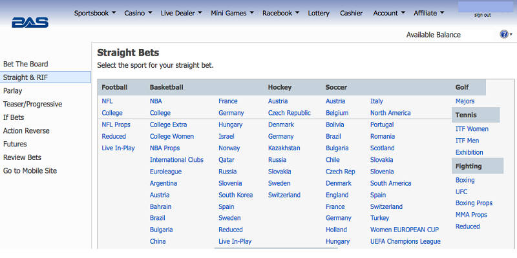
Task: Choose Live In-Play under Football
Action: coord(118,148)
